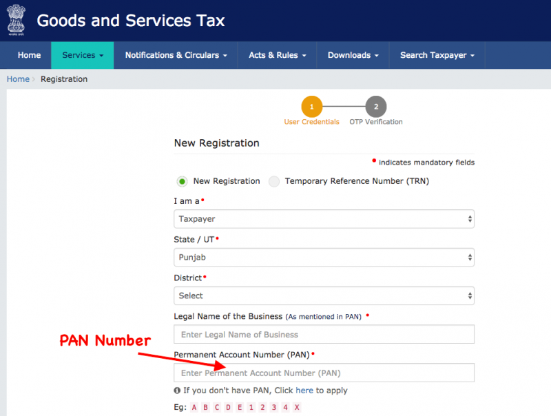Image resolution: width=551 pixels, height=416 pixels.
Task: Click 'here' link to apply for PAN
Action: (304, 391)
